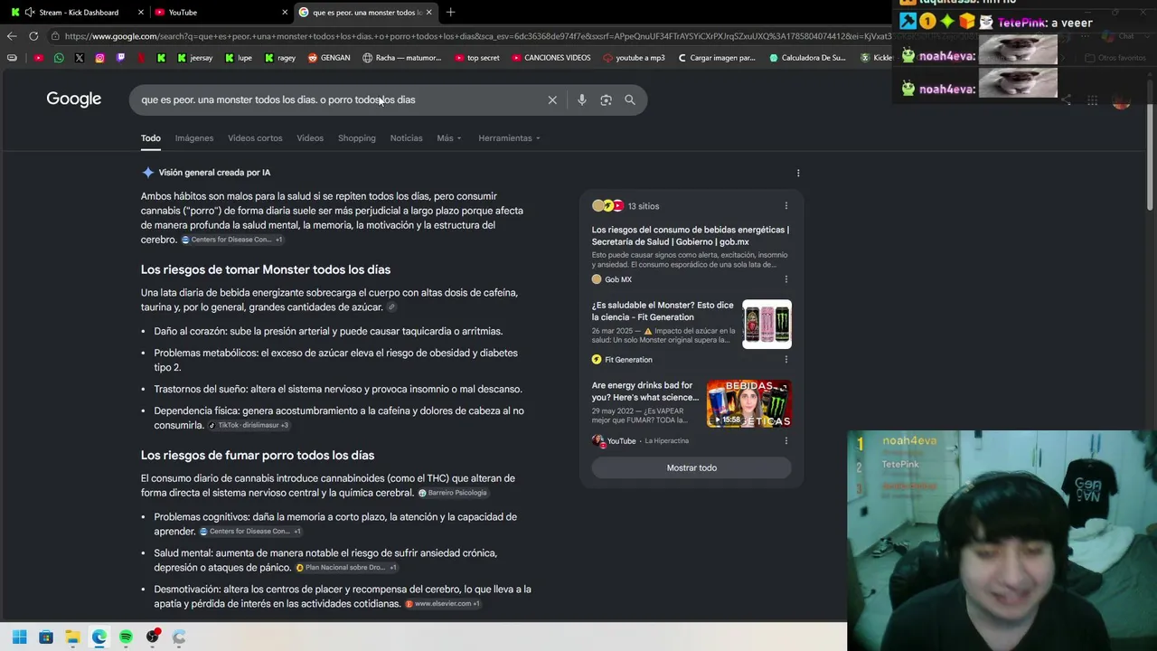Open the Monster cans article thumbnail
1157x651 pixels.
point(767,324)
